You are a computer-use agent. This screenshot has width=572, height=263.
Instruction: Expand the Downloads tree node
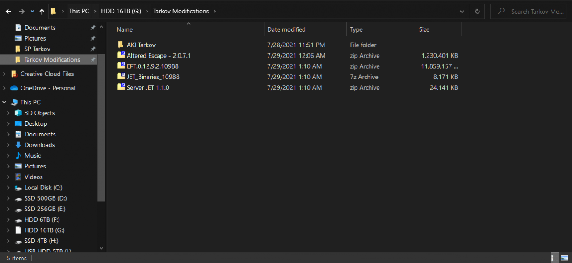tap(8, 145)
